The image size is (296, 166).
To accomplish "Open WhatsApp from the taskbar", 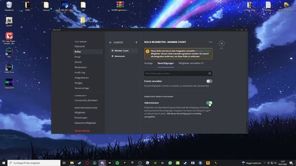I will point(170,163).
